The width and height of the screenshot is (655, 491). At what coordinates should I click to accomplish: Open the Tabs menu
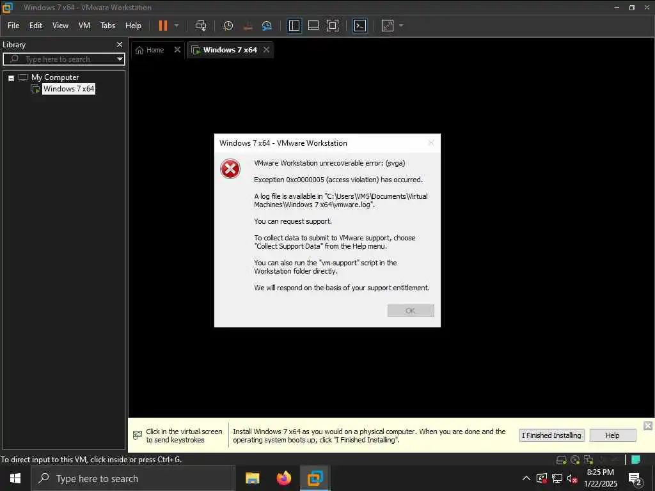[107, 26]
